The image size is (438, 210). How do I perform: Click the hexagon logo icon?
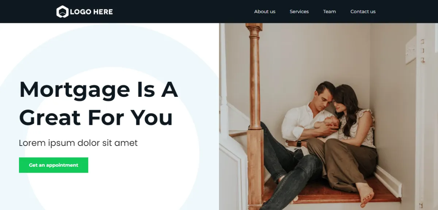(62, 12)
